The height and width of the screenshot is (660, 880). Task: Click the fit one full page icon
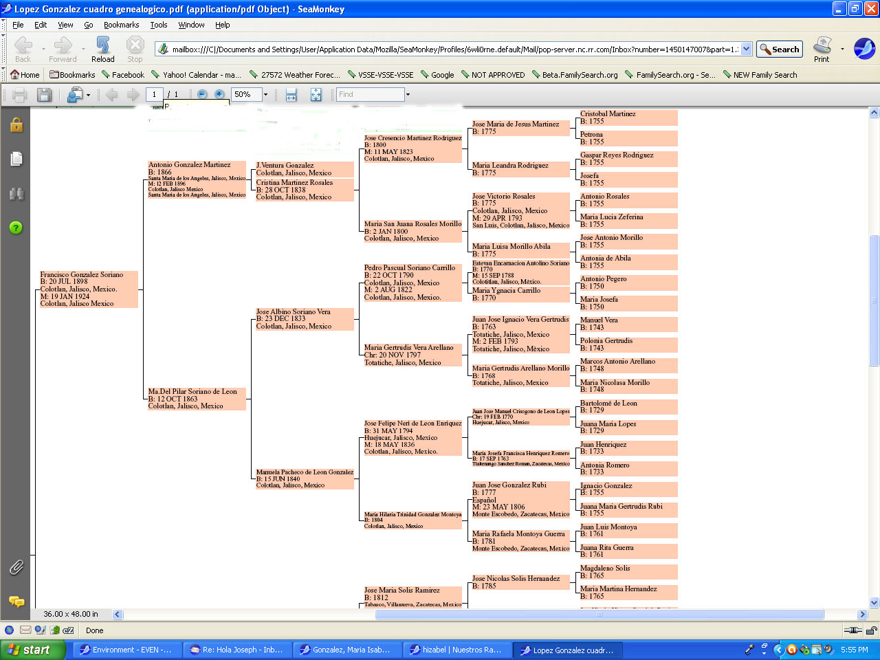click(316, 95)
